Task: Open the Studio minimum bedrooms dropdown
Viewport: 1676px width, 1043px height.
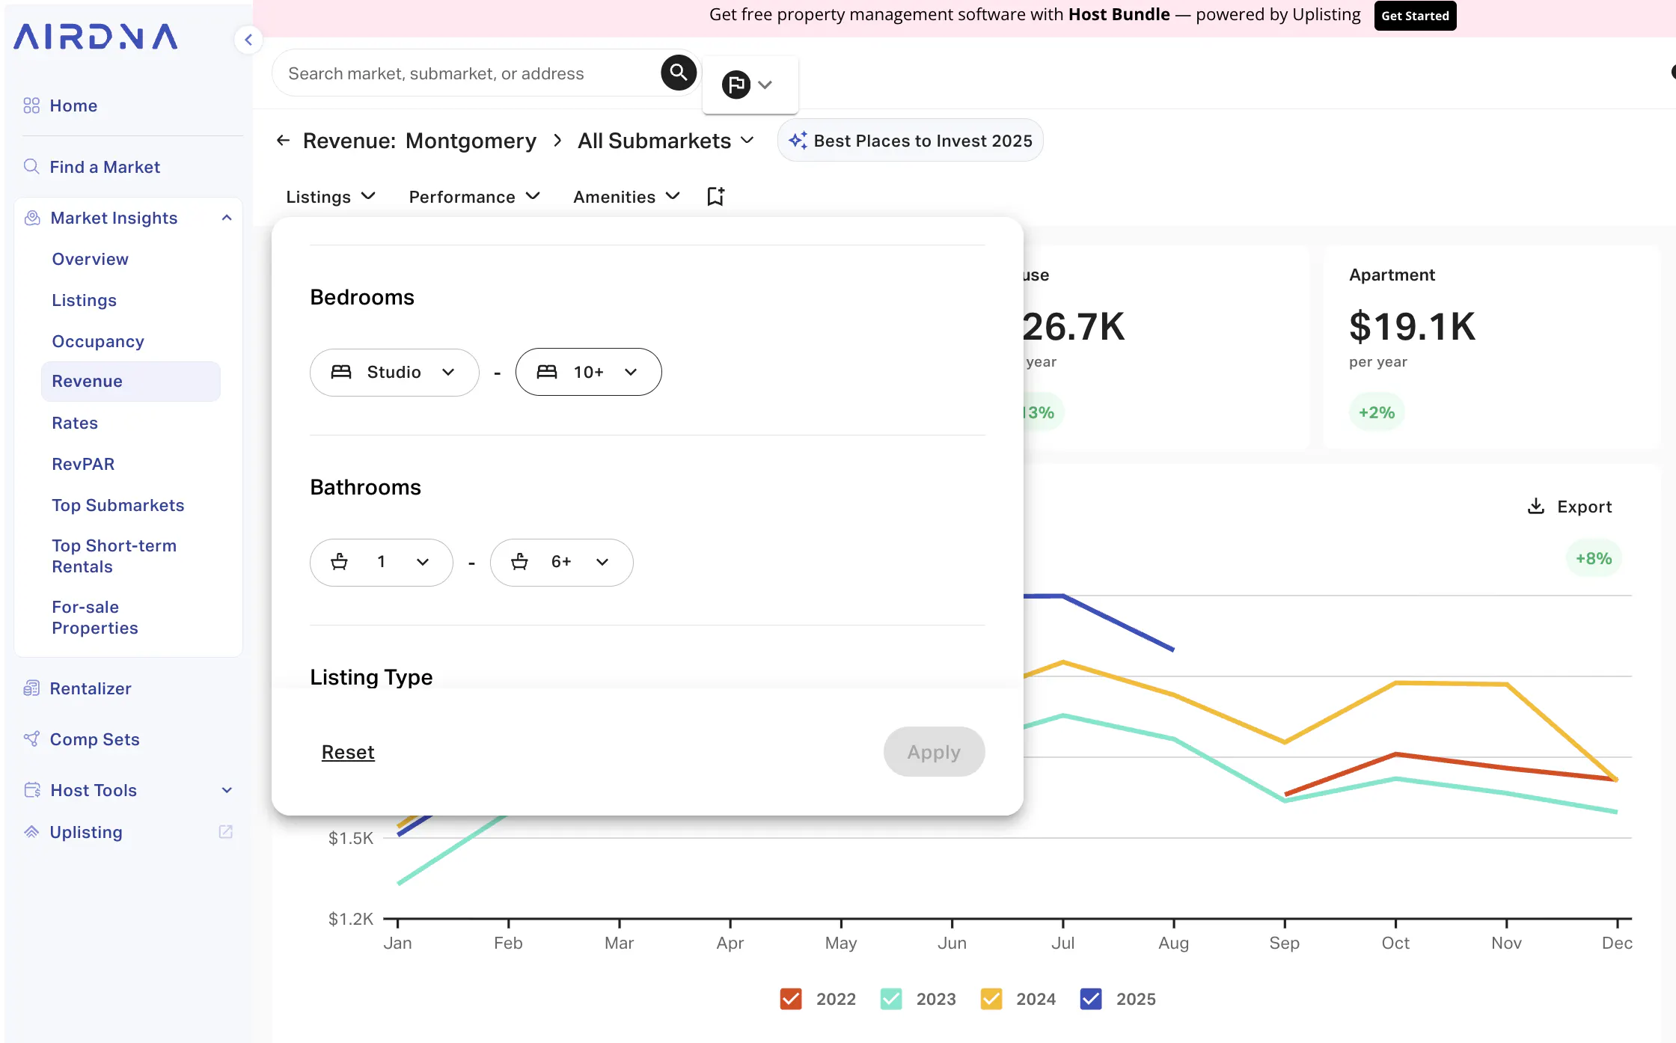Action: pos(394,372)
